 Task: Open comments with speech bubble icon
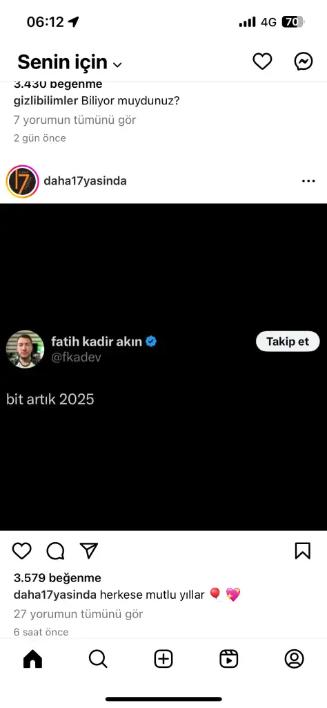(55, 550)
